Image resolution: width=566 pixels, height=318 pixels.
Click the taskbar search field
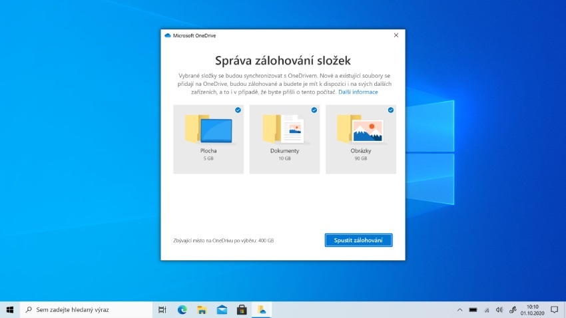pyautogui.click(x=87, y=310)
